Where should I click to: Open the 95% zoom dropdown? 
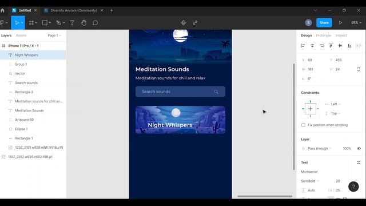[356, 23]
